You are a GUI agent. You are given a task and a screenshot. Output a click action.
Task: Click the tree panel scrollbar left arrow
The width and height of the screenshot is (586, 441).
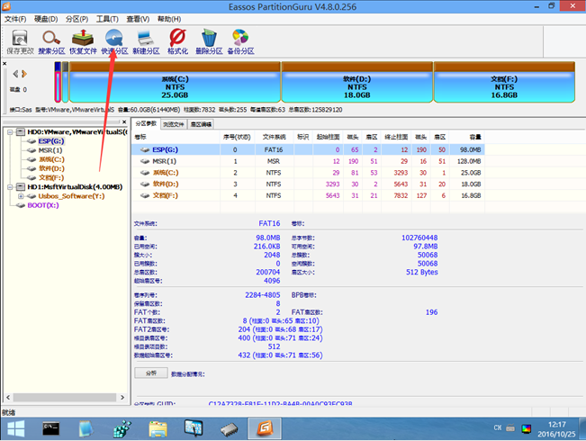[x=8, y=397]
